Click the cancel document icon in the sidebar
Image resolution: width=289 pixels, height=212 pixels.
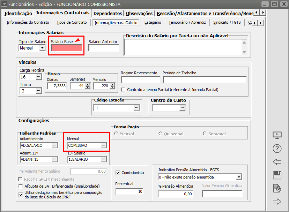(277, 189)
